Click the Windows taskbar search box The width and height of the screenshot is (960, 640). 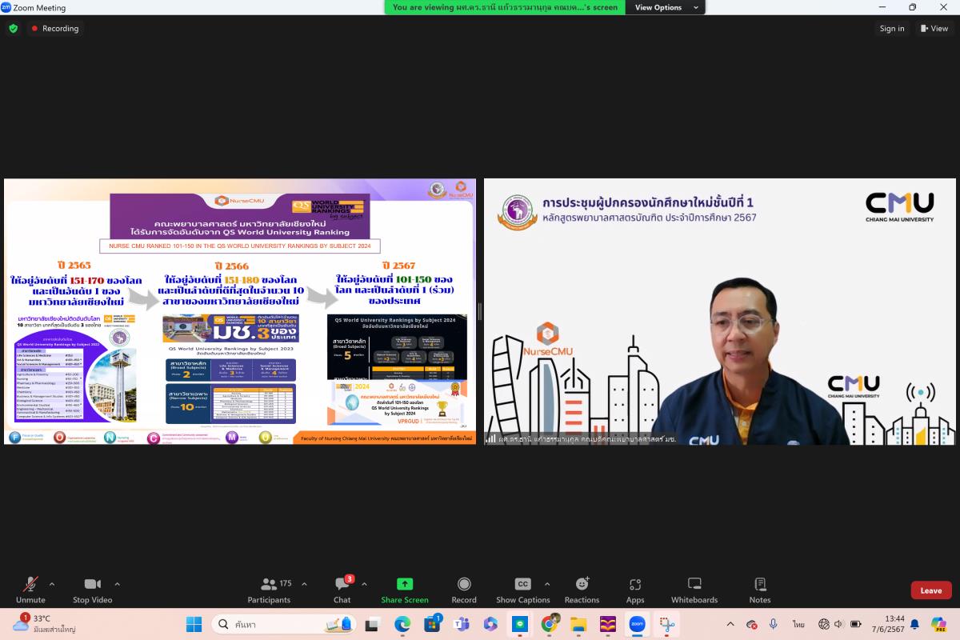click(283, 624)
